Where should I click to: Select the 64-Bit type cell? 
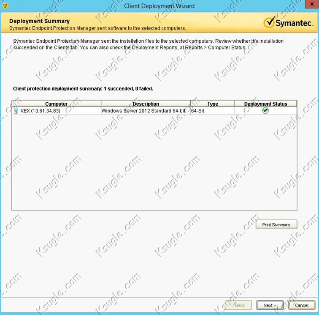[x=213, y=111]
